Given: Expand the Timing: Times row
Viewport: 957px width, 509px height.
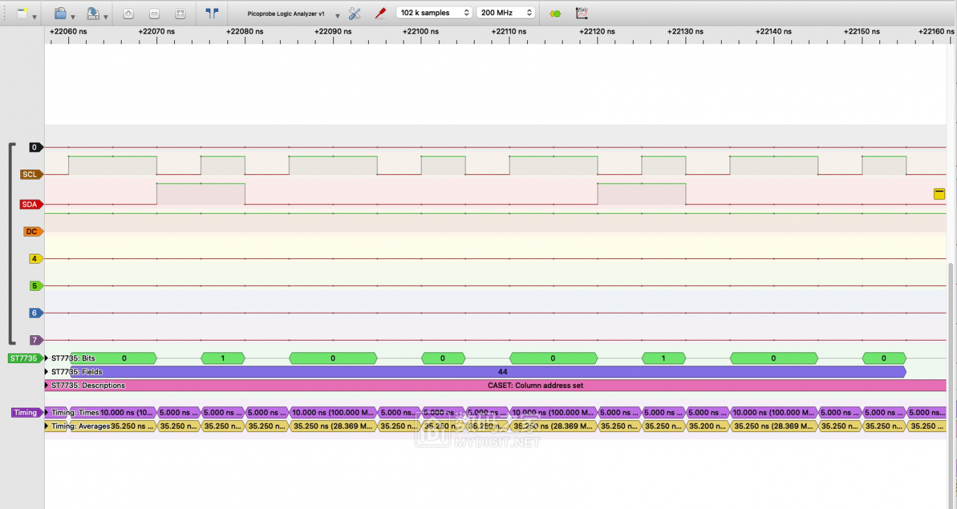Looking at the screenshot, I should pos(47,412).
